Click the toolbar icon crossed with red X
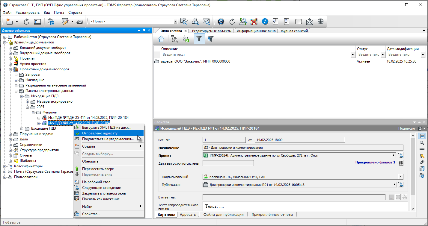The width and height of the screenshot is (428, 226). (x=254, y=22)
